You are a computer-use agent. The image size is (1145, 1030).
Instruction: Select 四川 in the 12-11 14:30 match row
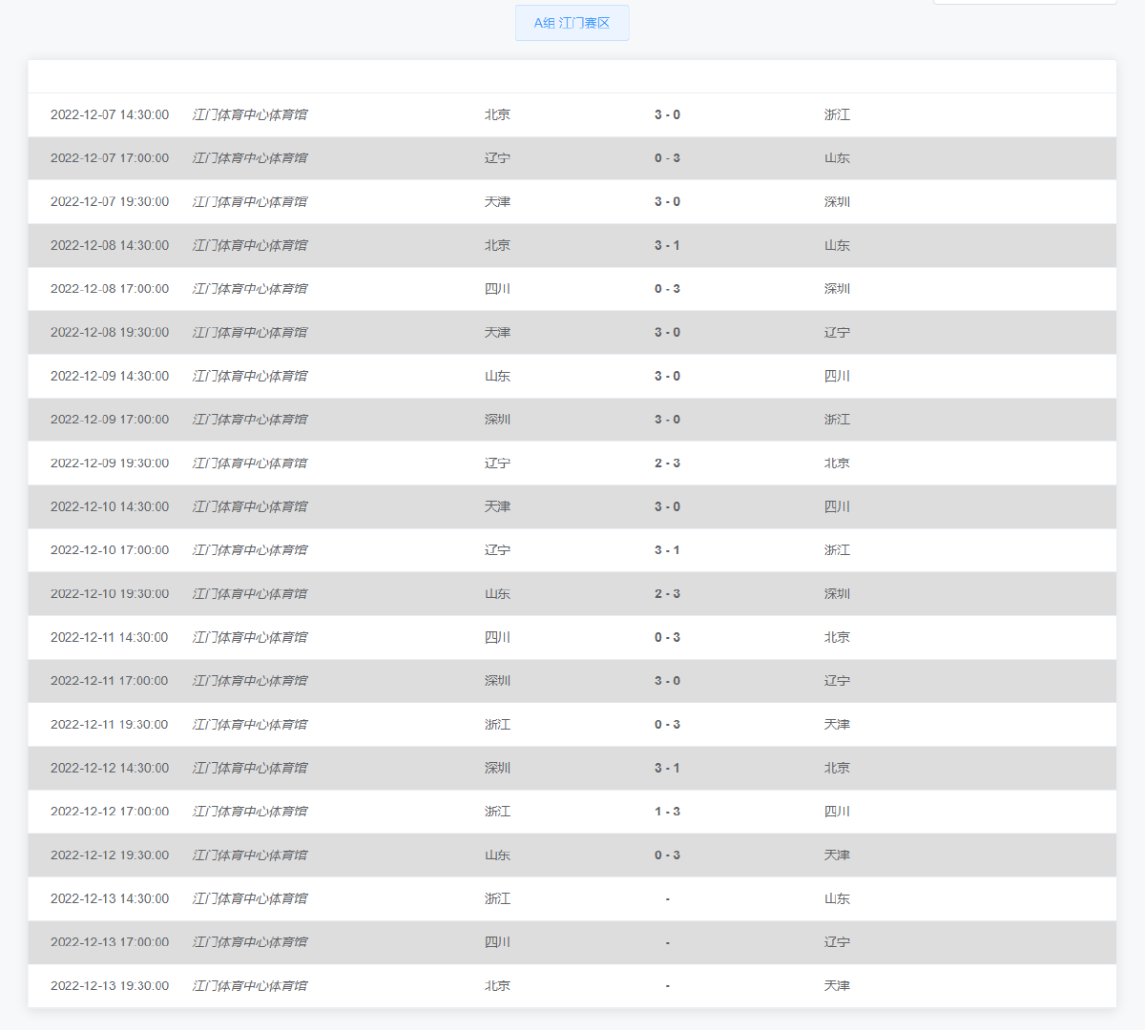click(x=497, y=637)
